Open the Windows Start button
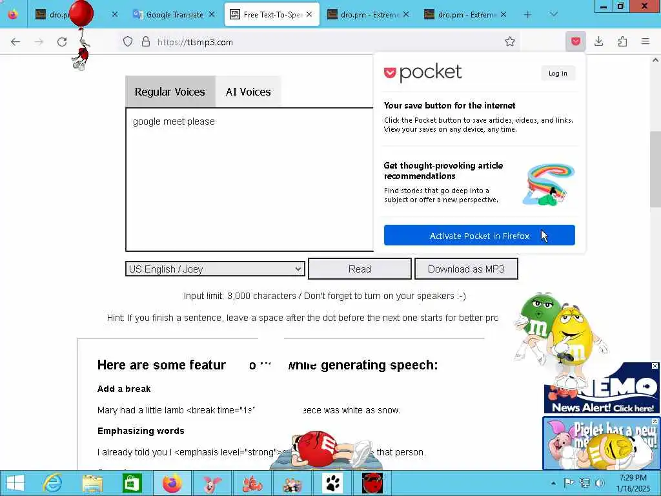 (15, 483)
